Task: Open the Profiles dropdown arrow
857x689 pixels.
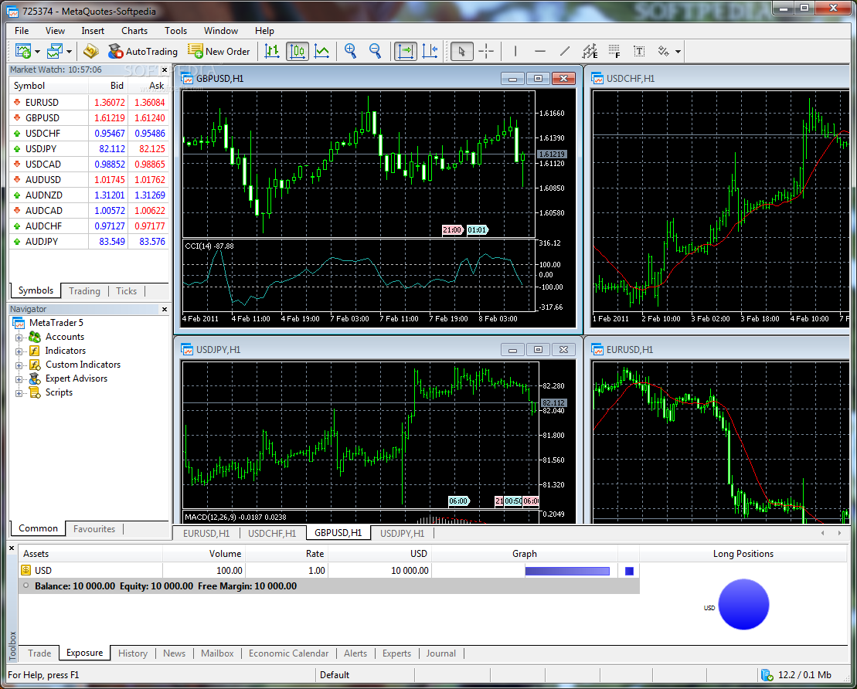Action: coord(69,52)
